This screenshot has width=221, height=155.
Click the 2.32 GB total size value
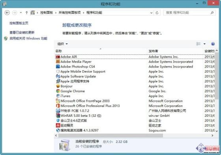pyautogui.click(x=122, y=142)
